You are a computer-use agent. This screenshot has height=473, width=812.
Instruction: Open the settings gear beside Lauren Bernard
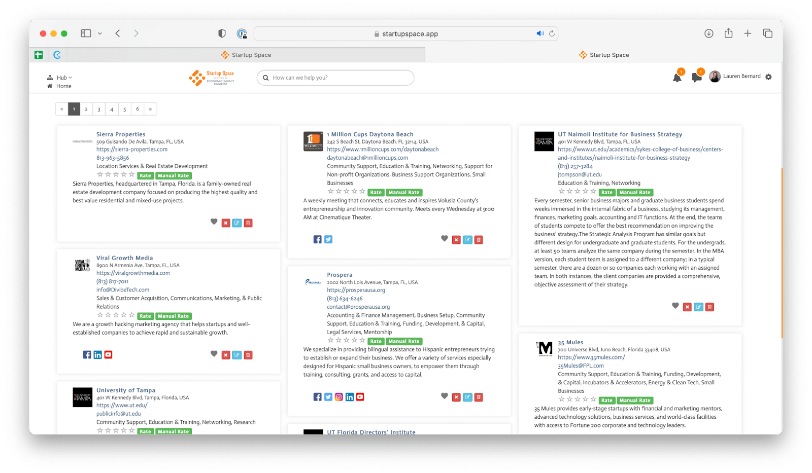(768, 77)
